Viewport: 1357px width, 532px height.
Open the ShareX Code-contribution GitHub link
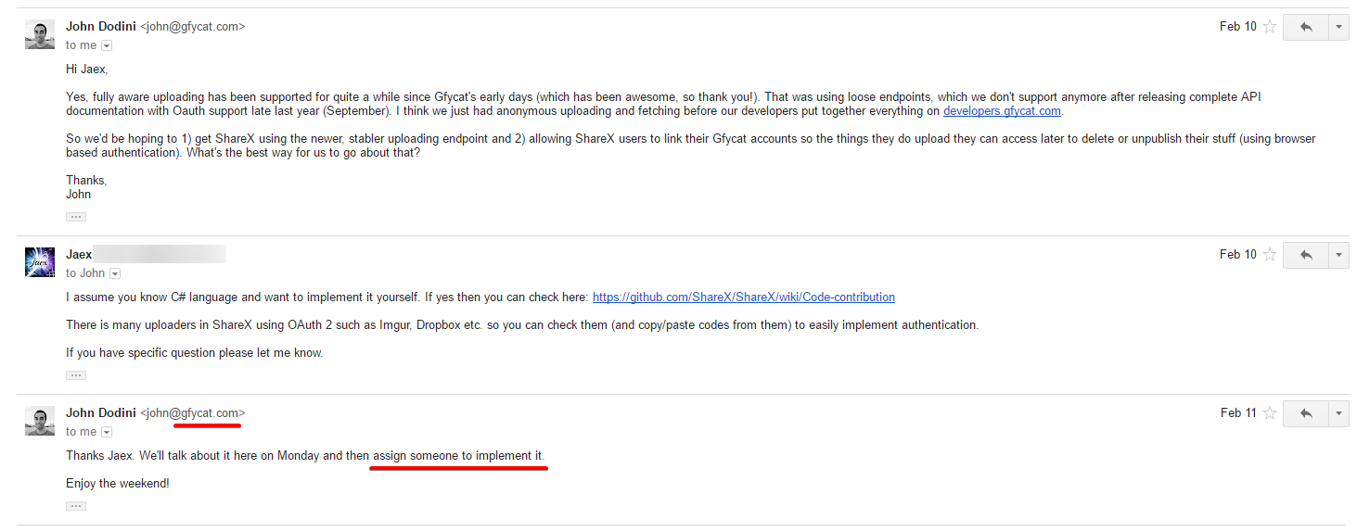pos(743,298)
